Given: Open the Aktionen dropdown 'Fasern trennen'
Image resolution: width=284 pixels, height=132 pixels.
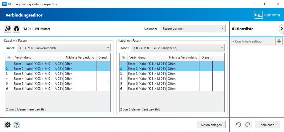Looking at the screenshot, I should [193, 29].
